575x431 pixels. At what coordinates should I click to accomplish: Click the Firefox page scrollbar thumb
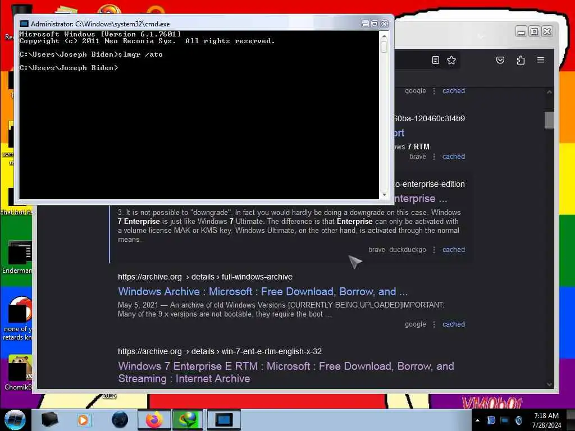click(x=549, y=120)
